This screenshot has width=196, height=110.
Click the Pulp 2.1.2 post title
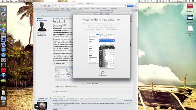coord(59,22)
